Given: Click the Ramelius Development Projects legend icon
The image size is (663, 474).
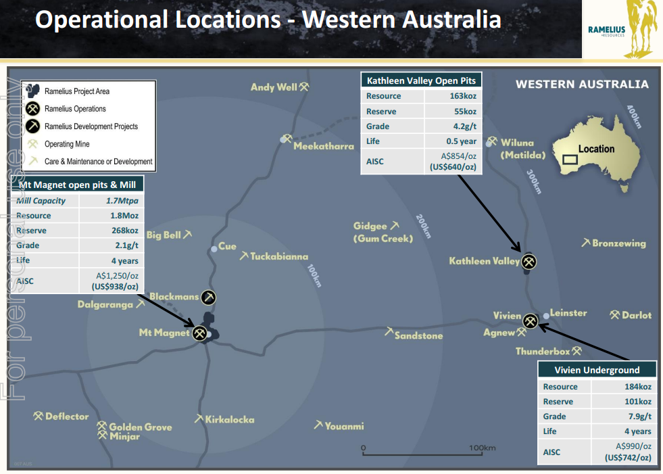Looking at the screenshot, I should pyautogui.click(x=32, y=126).
